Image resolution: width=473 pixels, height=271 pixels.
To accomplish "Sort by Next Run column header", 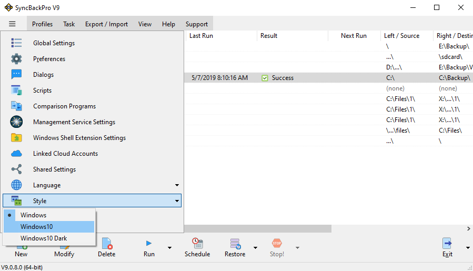I will coord(354,36).
